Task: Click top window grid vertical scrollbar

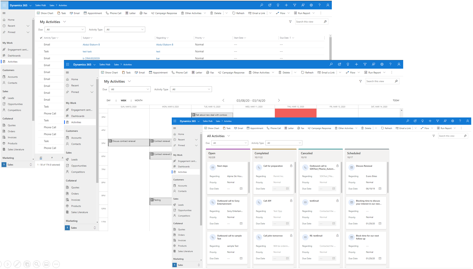Action: click(x=331, y=48)
